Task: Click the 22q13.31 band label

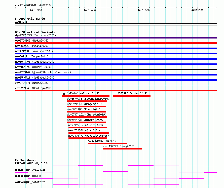Action: 21,22
